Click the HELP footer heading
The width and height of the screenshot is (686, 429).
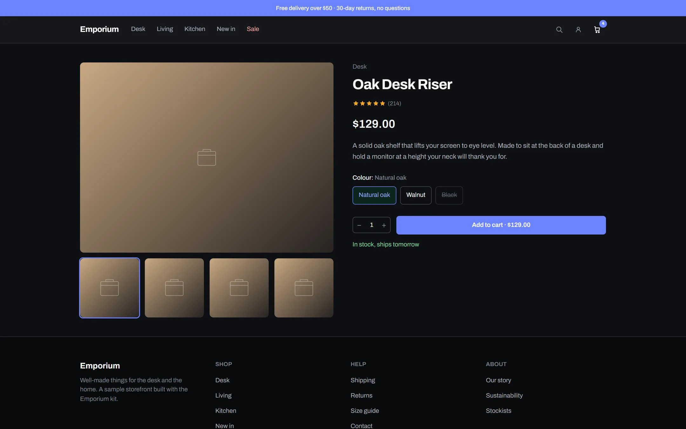[x=358, y=364]
